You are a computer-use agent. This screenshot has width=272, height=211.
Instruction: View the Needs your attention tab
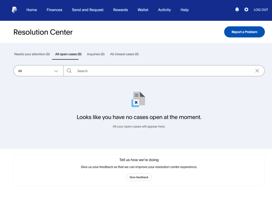click(x=32, y=54)
